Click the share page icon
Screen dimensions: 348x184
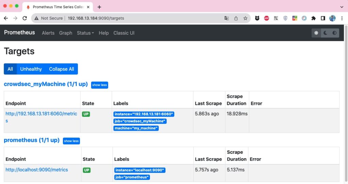coord(236,18)
